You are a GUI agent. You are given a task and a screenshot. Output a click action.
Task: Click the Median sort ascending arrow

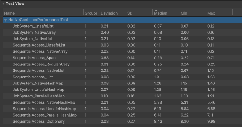pyautogui.click(x=156, y=10)
